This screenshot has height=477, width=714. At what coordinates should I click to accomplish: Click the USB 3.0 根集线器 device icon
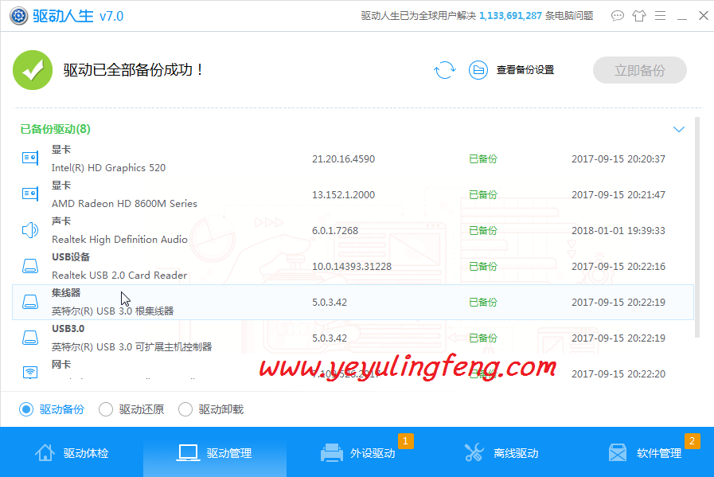(x=30, y=302)
